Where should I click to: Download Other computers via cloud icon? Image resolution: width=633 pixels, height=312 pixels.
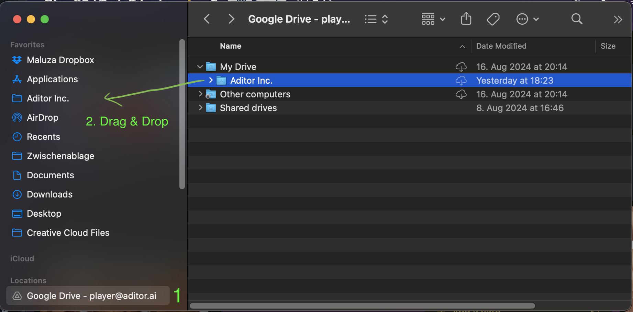pyautogui.click(x=461, y=94)
